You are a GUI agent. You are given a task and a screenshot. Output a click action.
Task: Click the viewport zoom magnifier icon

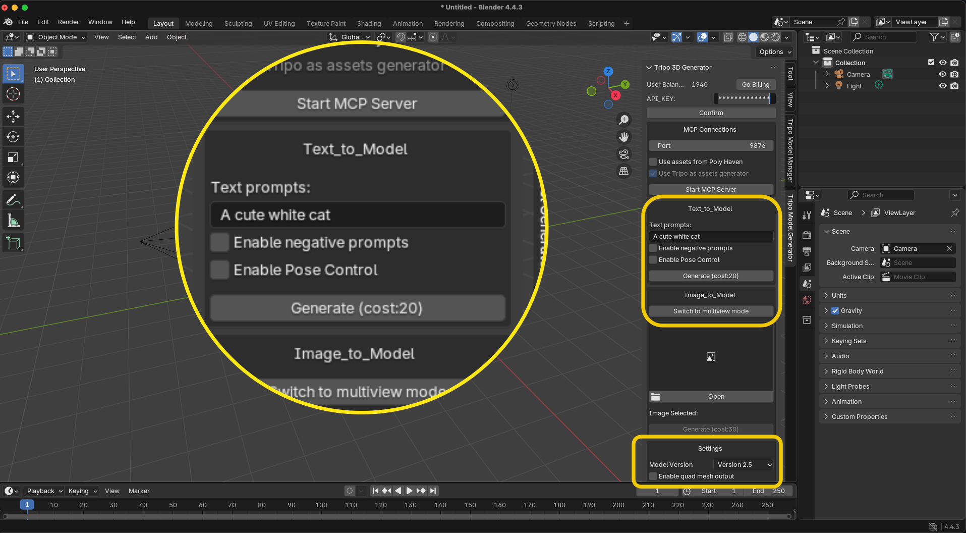click(x=624, y=120)
